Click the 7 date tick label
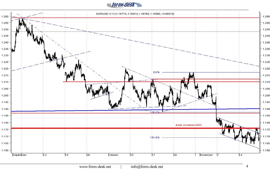Image resolution: width=270 pixels, height=169 pixels. [218, 155]
